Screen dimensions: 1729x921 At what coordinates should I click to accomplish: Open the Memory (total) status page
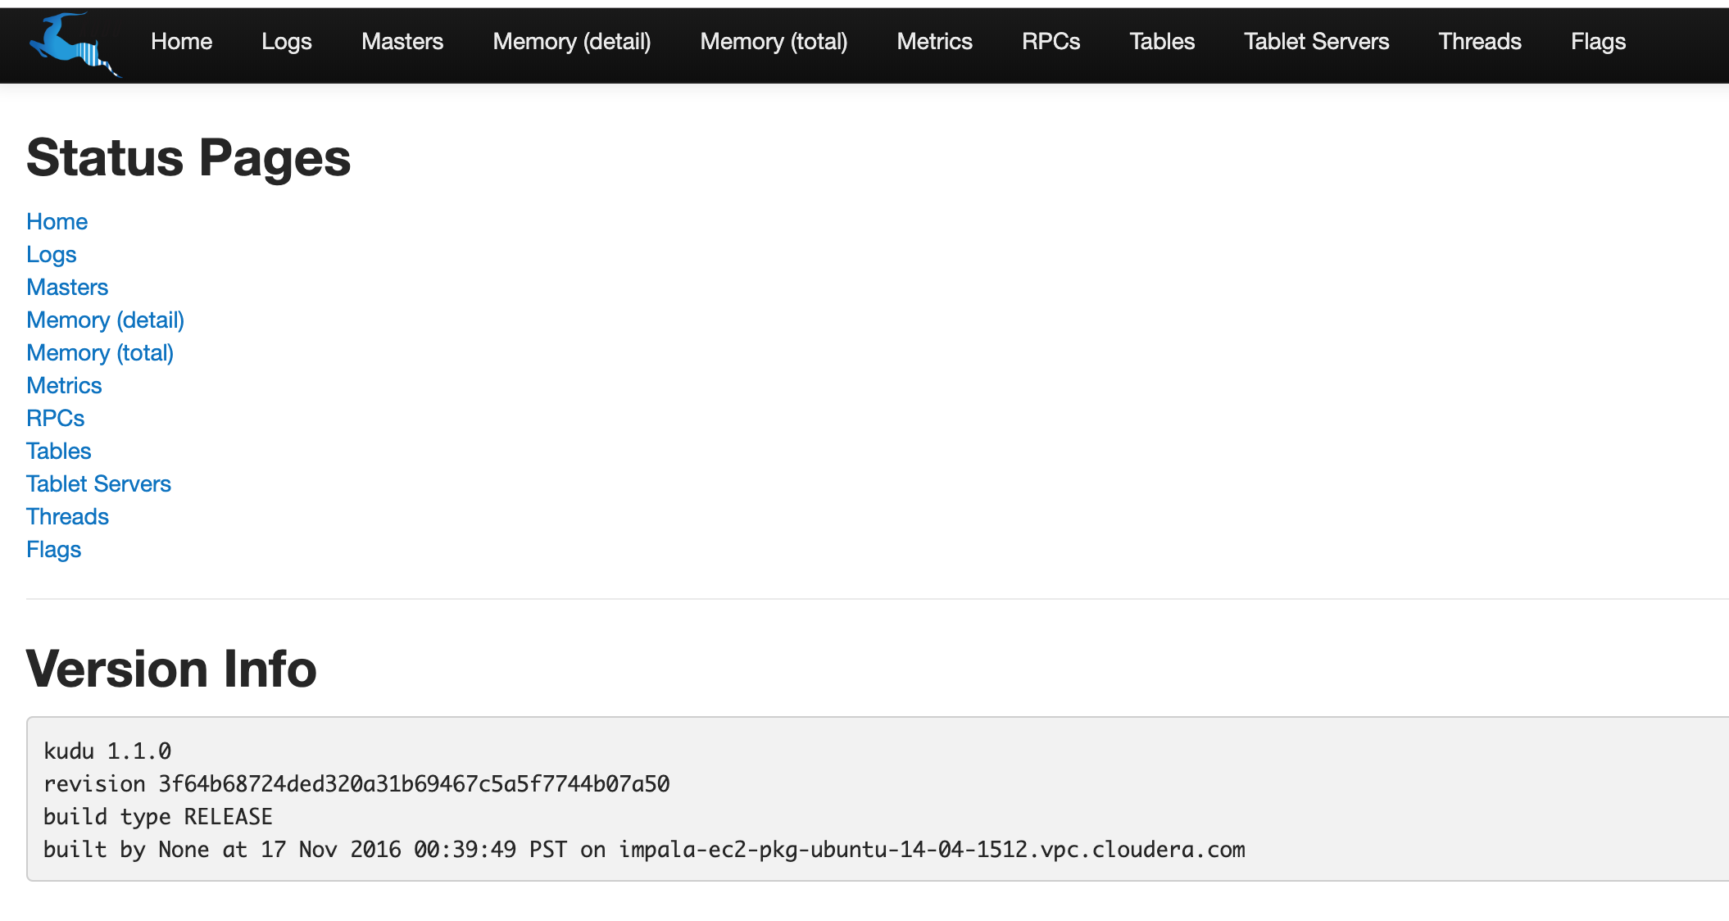(99, 352)
